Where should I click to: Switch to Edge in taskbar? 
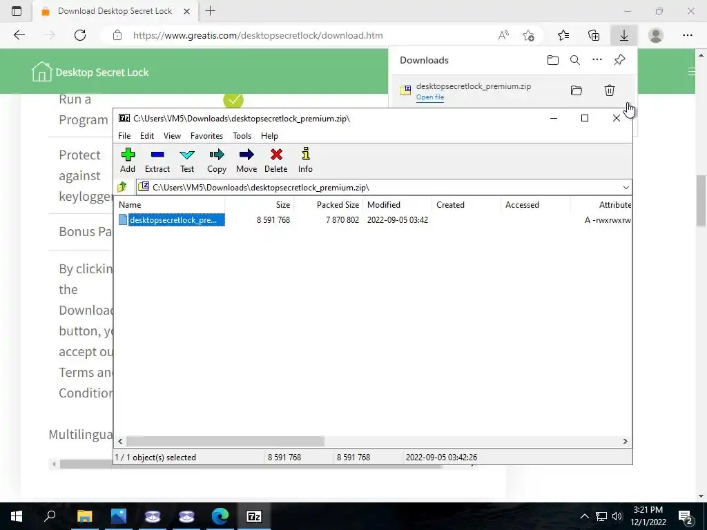coord(220,516)
